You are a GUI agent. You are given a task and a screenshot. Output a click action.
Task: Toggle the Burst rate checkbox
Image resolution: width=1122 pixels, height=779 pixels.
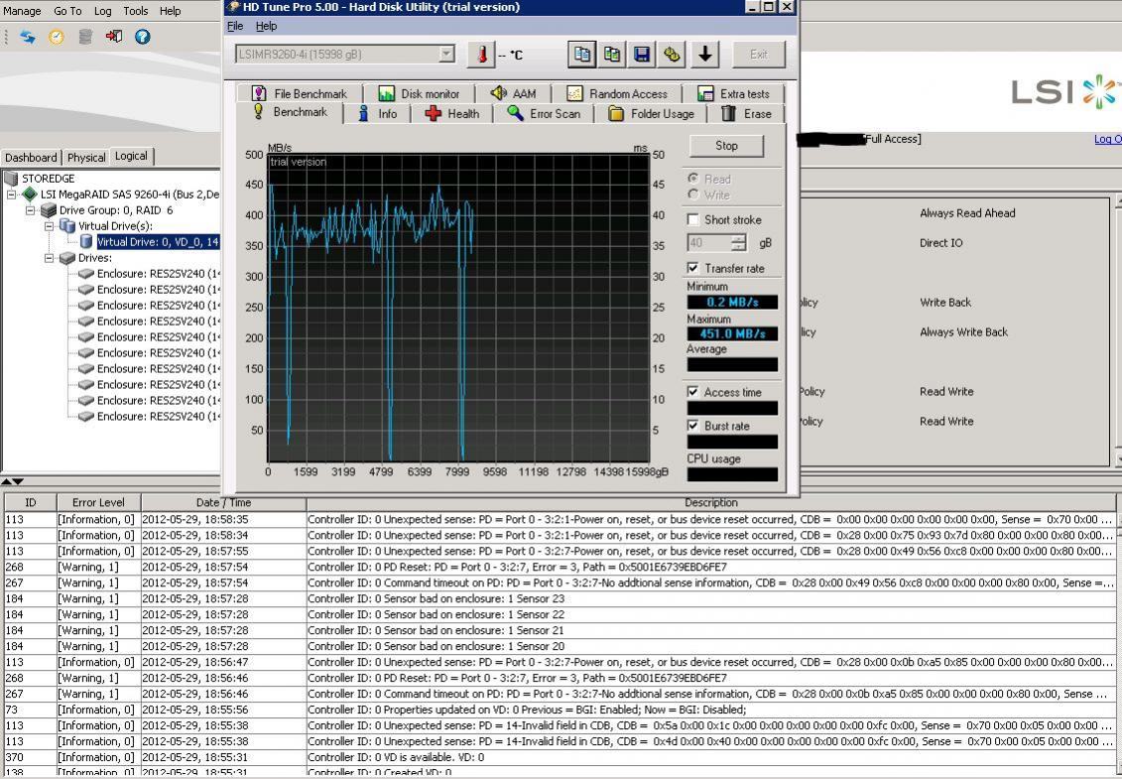tap(693, 426)
